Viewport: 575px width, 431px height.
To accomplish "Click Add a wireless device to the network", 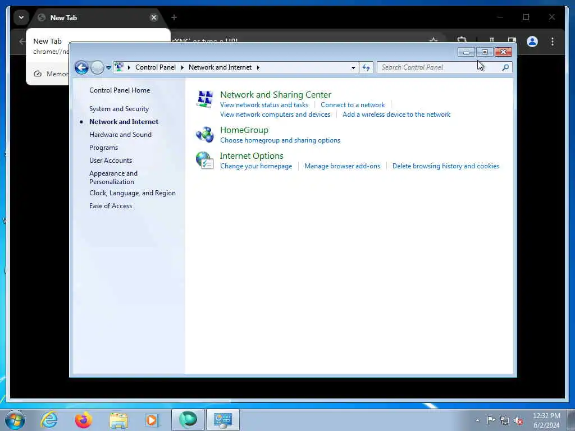I will (396, 114).
